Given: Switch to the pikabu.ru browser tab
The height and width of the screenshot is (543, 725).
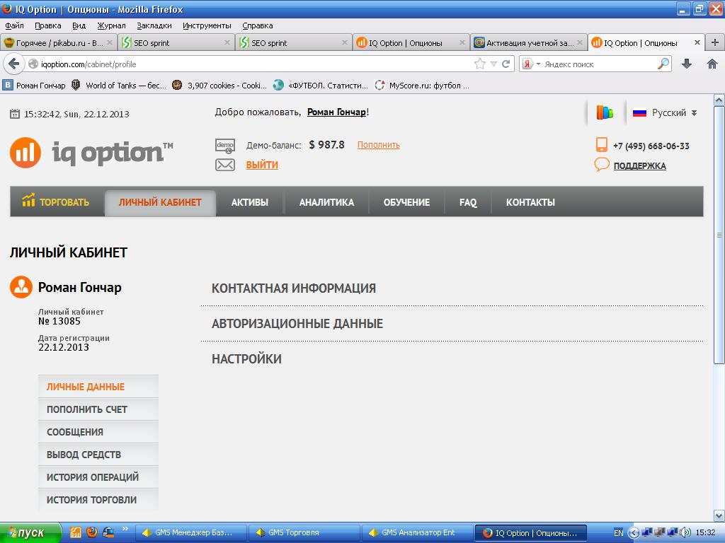Looking at the screenshot, I should coord(59,42).
